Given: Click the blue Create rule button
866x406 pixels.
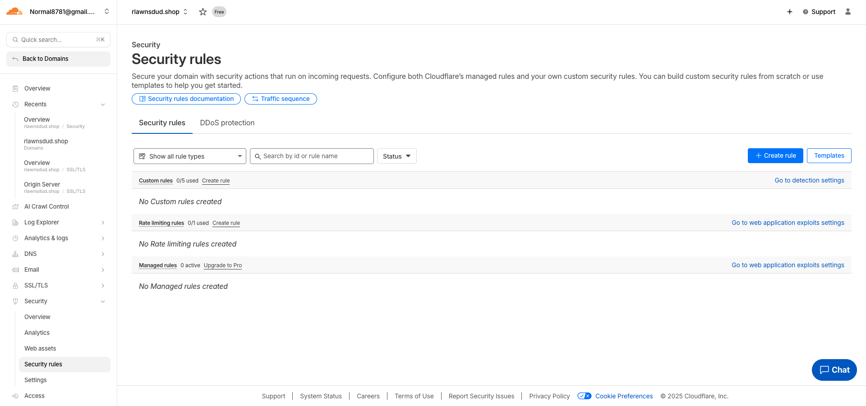Looking at the screenshot, I should (775, 155).
